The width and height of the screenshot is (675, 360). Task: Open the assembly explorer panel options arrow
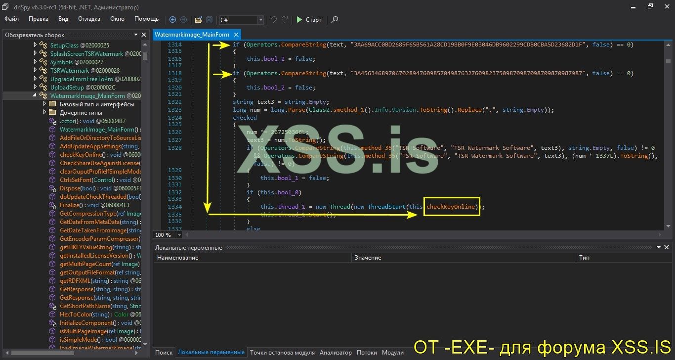(137, 35)
